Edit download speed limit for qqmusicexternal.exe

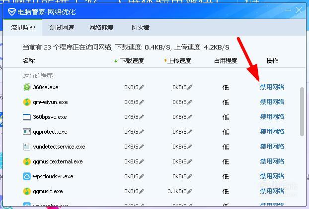[x=142, y=161]
